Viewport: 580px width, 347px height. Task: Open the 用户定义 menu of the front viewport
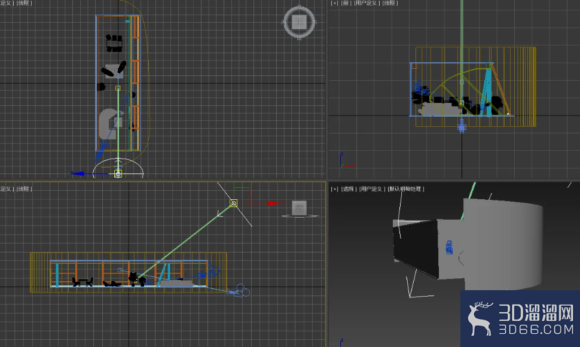click(367, 3)
